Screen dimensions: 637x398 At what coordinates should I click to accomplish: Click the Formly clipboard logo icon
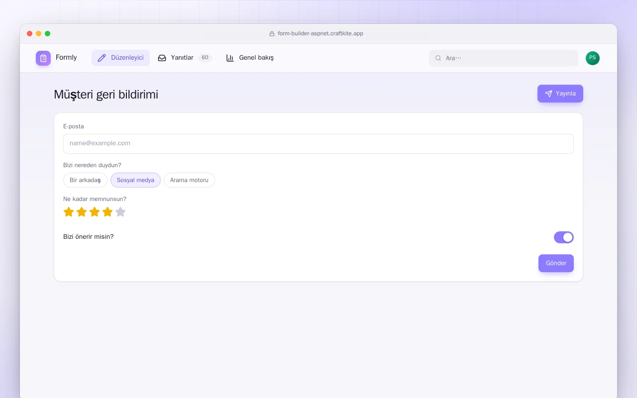43,58
